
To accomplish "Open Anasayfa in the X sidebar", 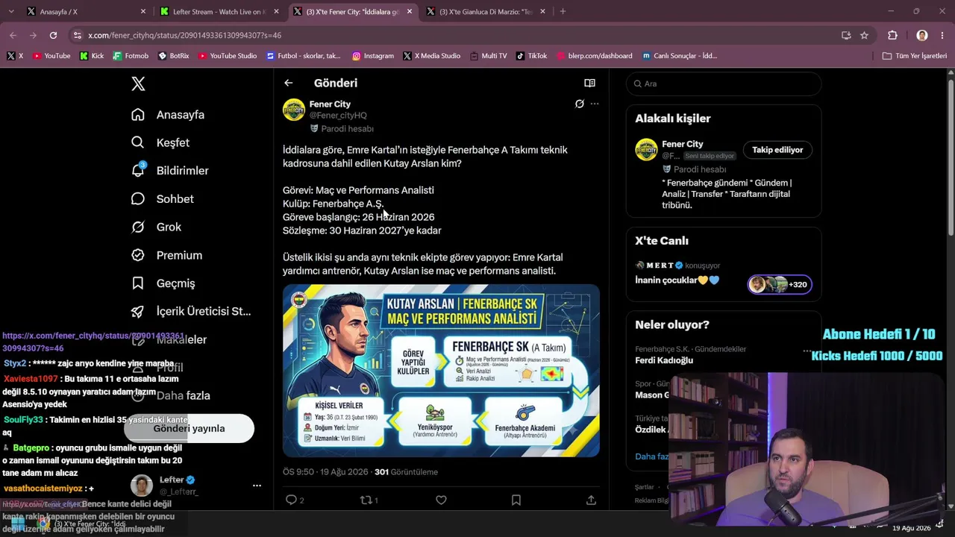I will [x=168, y=115].
